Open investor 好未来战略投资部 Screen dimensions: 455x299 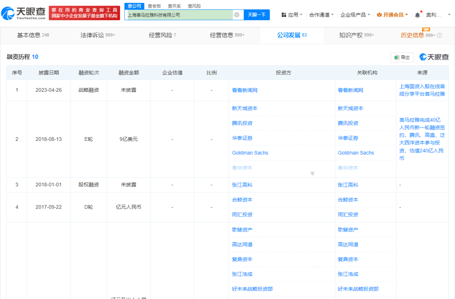click(252, 289)
